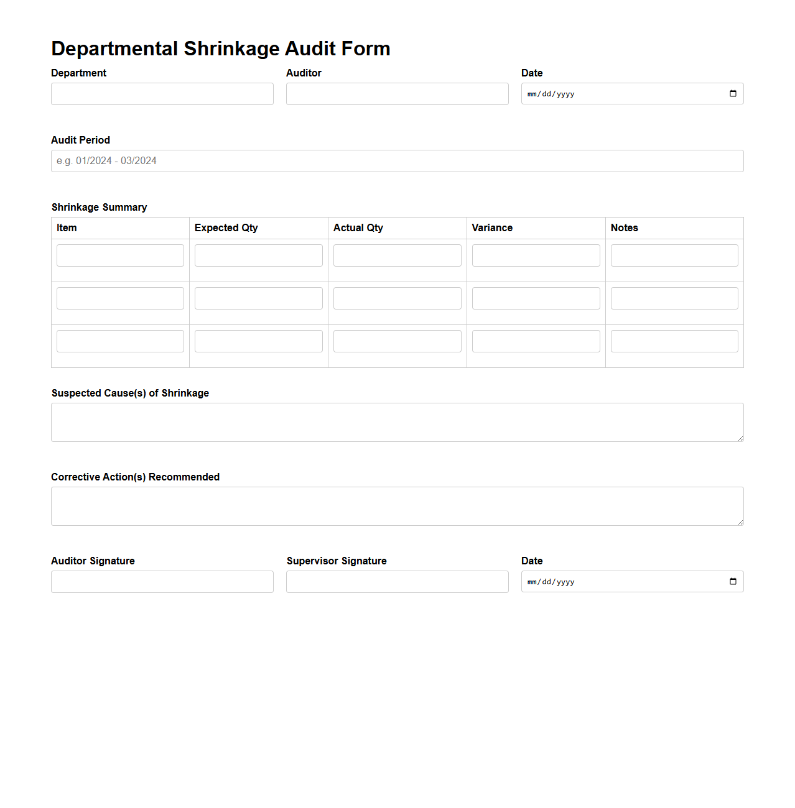Click the Suspected Cause(s) of Shrinkage text area

tap(397, 422)
